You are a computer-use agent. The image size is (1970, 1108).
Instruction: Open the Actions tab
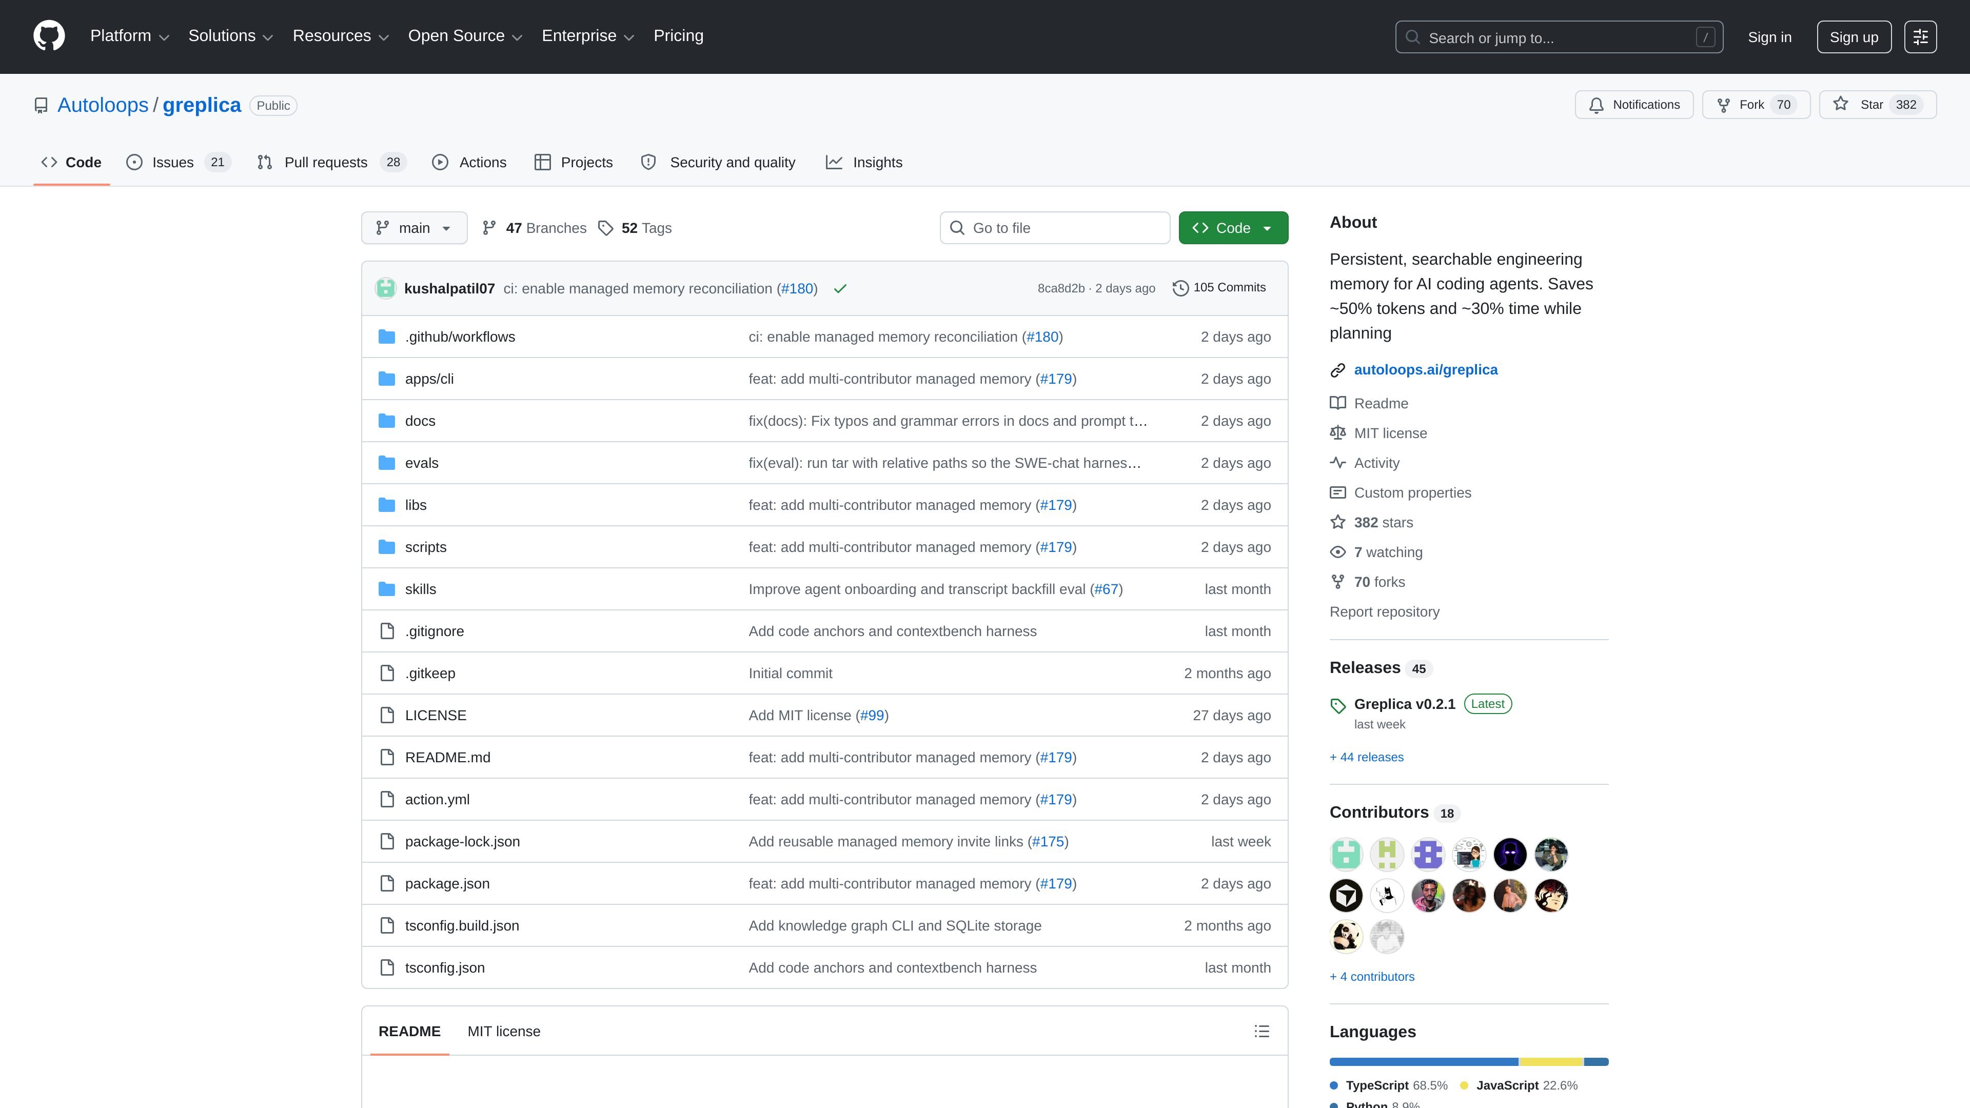(x=469, y=162)
